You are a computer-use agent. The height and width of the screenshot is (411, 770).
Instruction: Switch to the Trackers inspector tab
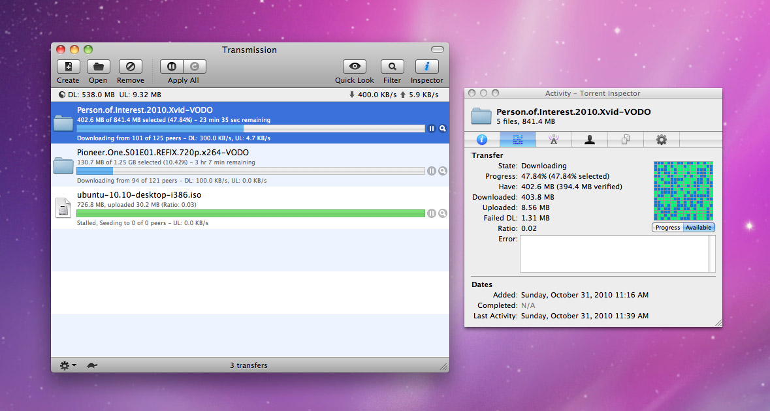point(553,140)
